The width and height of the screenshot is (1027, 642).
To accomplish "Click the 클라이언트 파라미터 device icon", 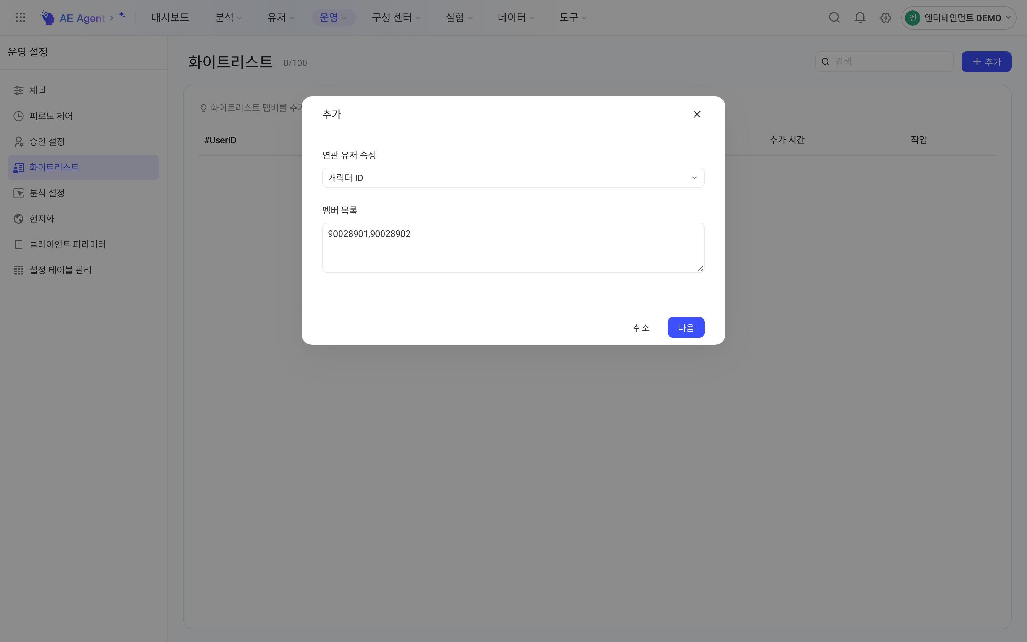I will [18, 245].
